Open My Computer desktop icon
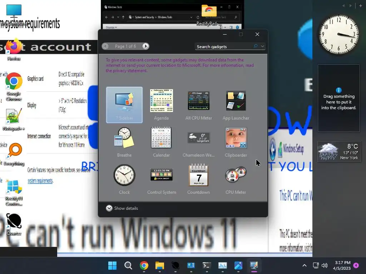Image resolution: width=366 pixels, height=274 pixels. [x=14, y=15]
